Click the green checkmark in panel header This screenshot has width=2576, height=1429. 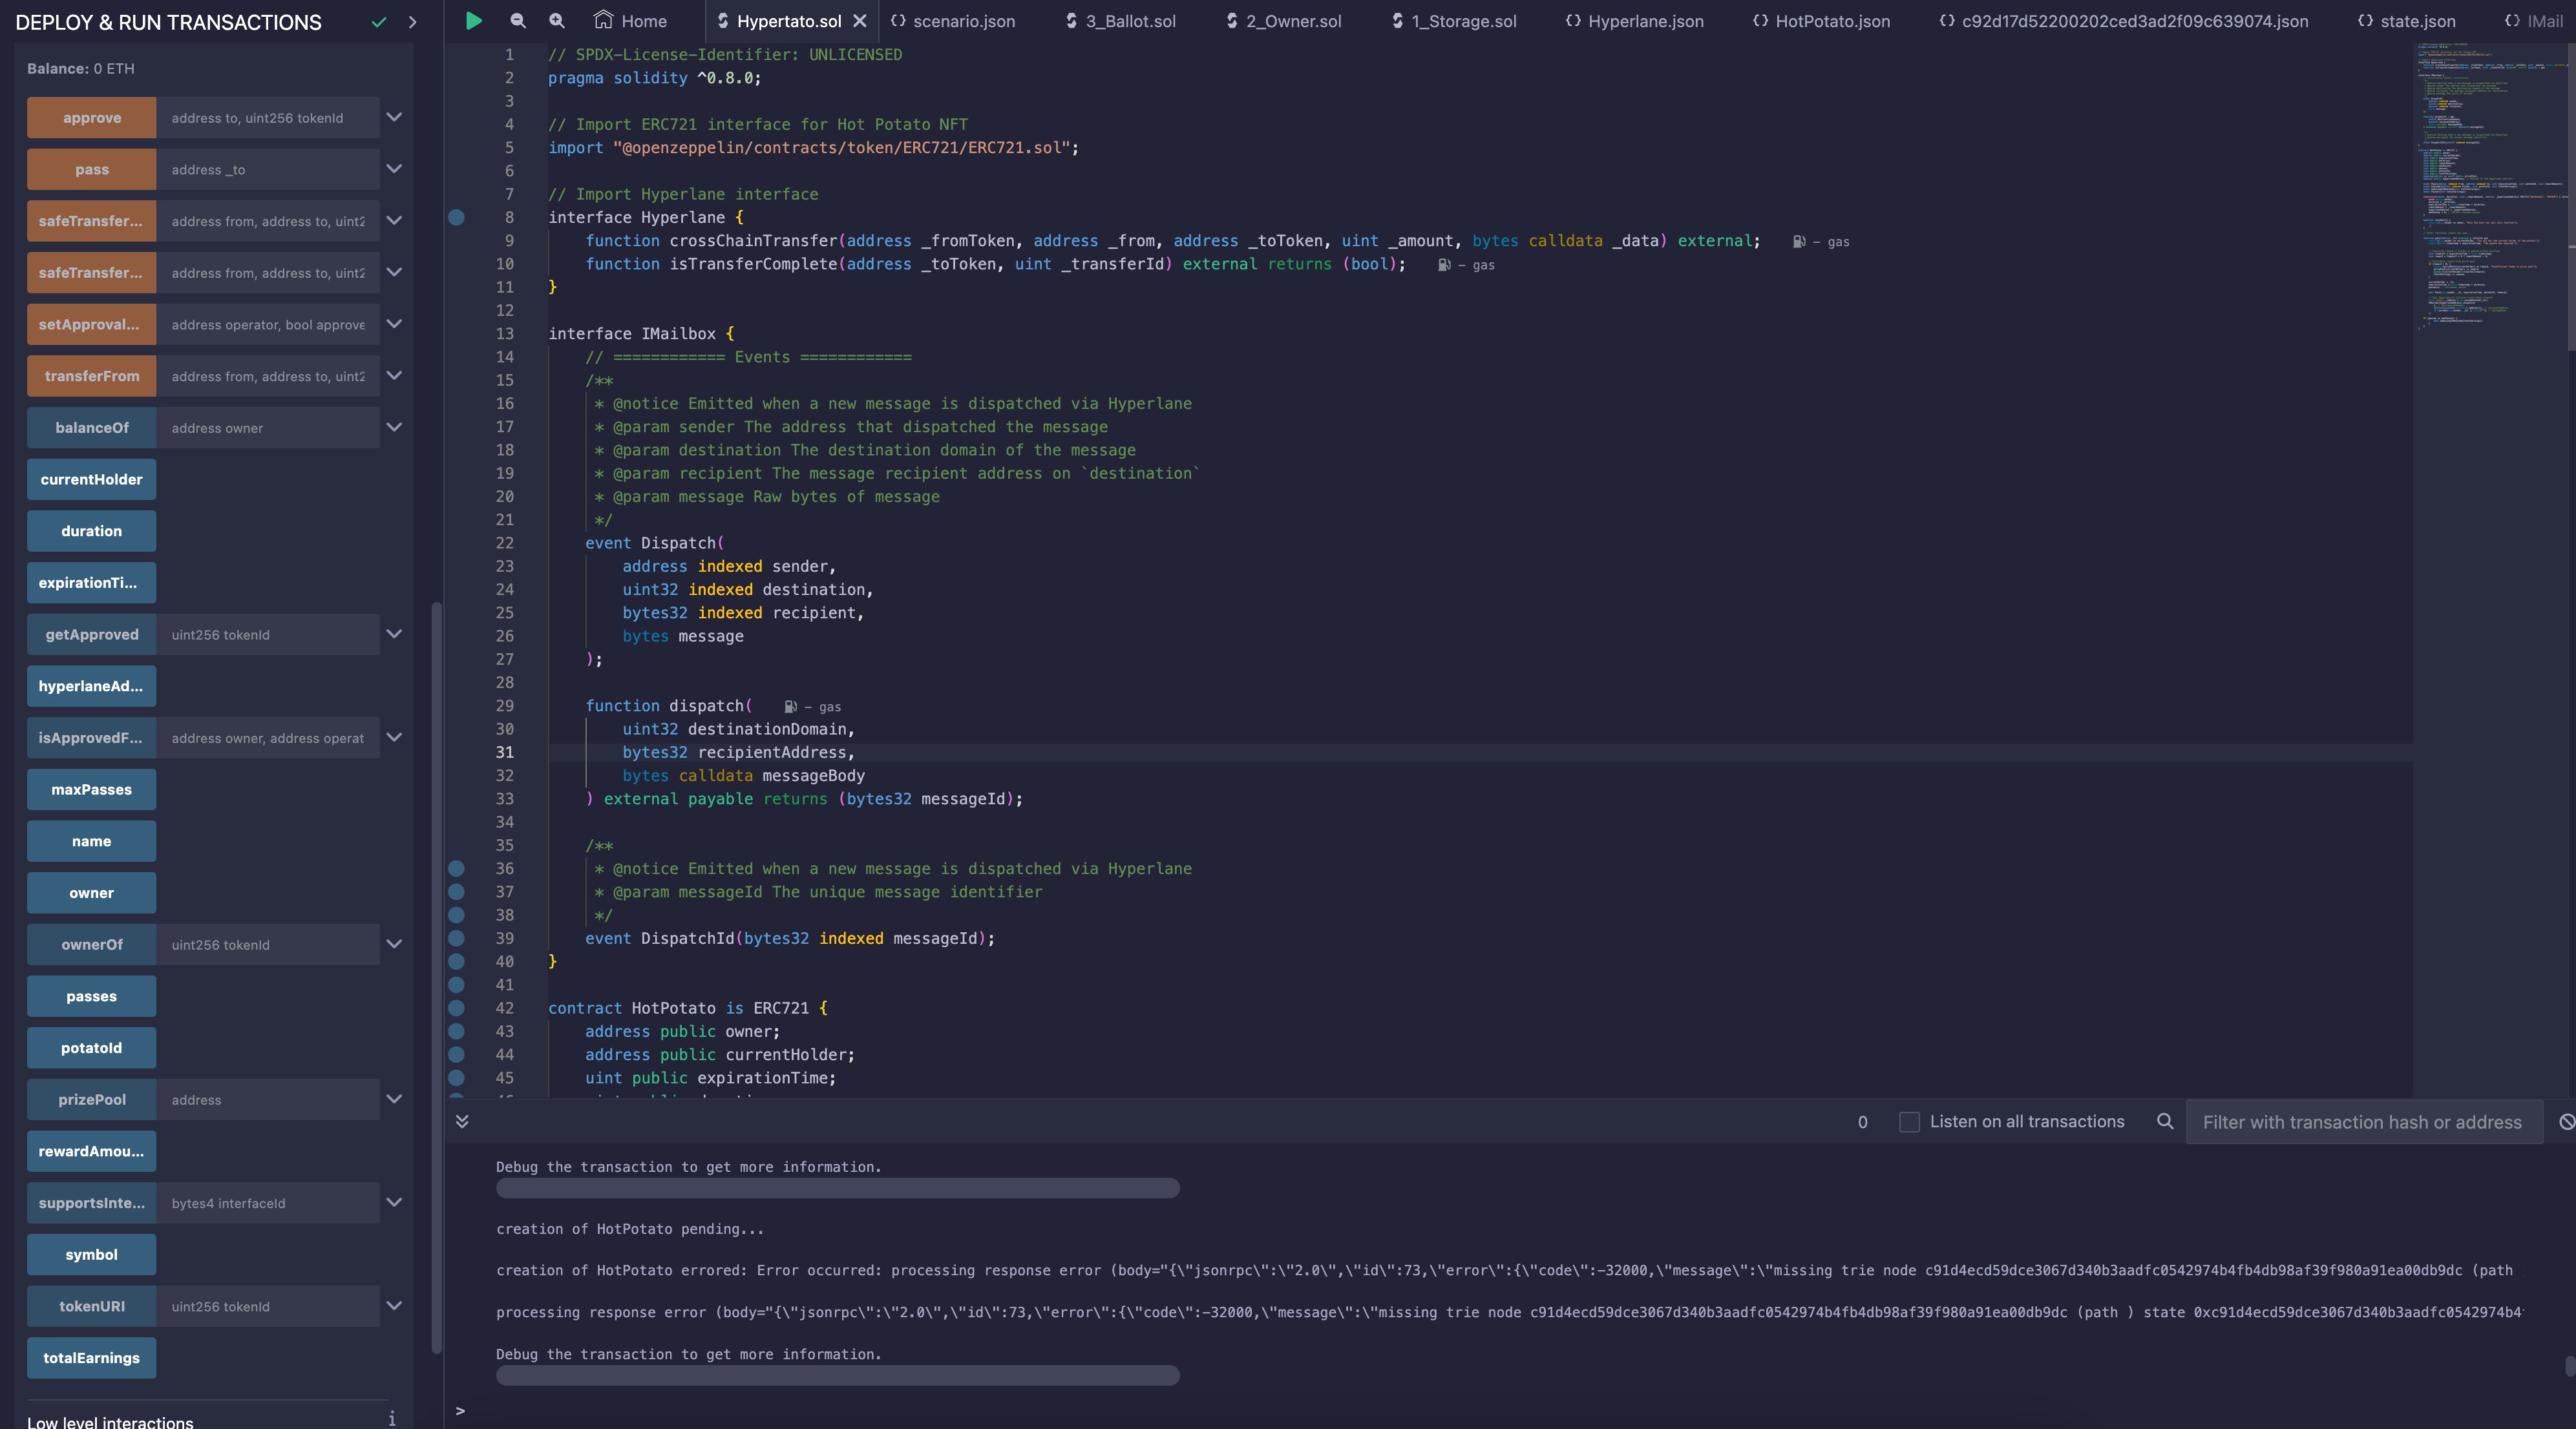click(x=378, y=22)
